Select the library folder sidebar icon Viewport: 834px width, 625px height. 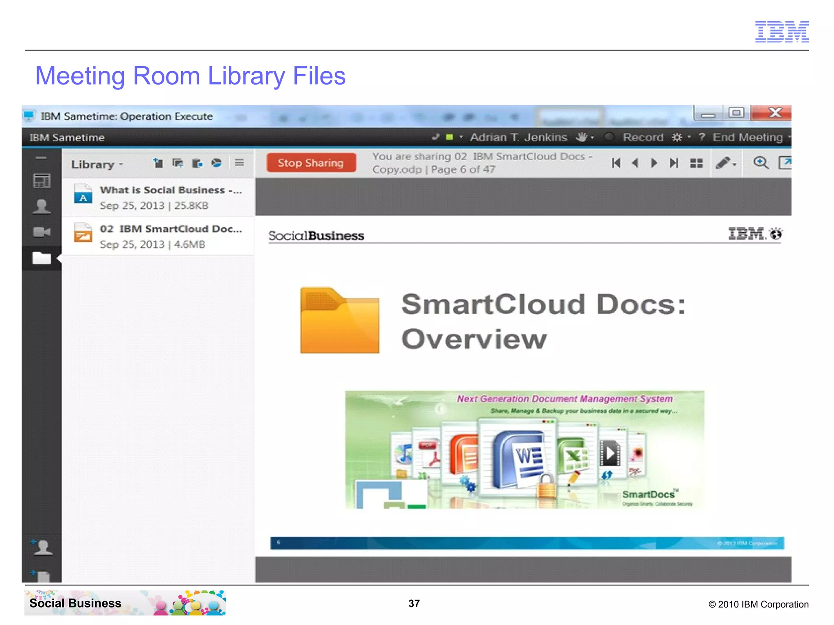pyautogui.click(x=42, y=258)
